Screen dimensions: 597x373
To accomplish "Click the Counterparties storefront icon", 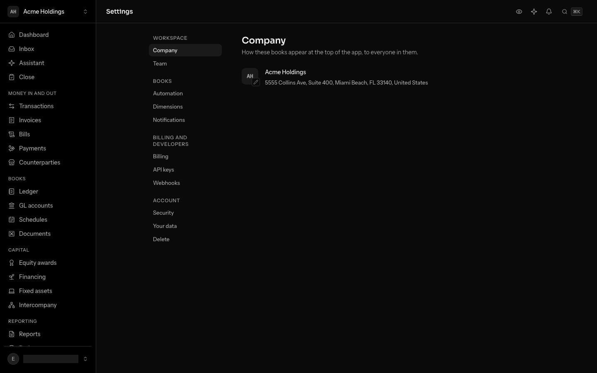I will tap(12, 162).
